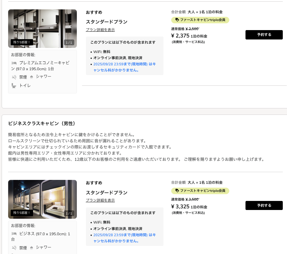287x254 pixels.
Task: Click the no-smoking icon in Premium Economy info
Action: click(14, 77)
